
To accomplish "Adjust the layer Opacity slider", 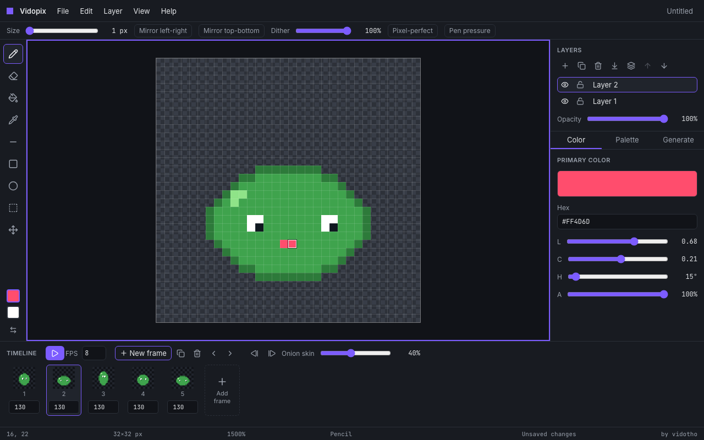I will (x=628, y=119).
